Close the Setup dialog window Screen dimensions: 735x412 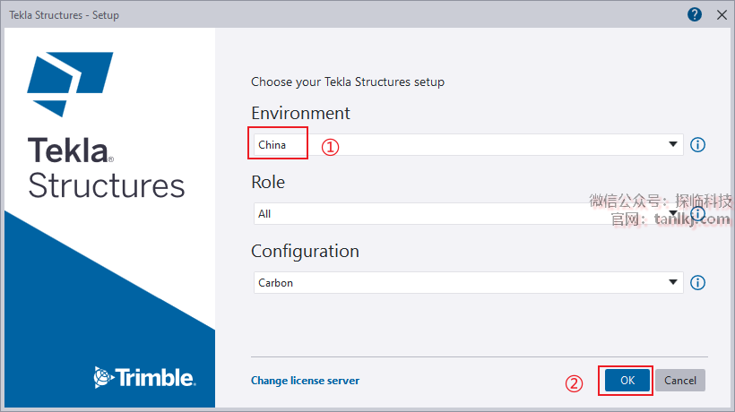click(722, 14)
